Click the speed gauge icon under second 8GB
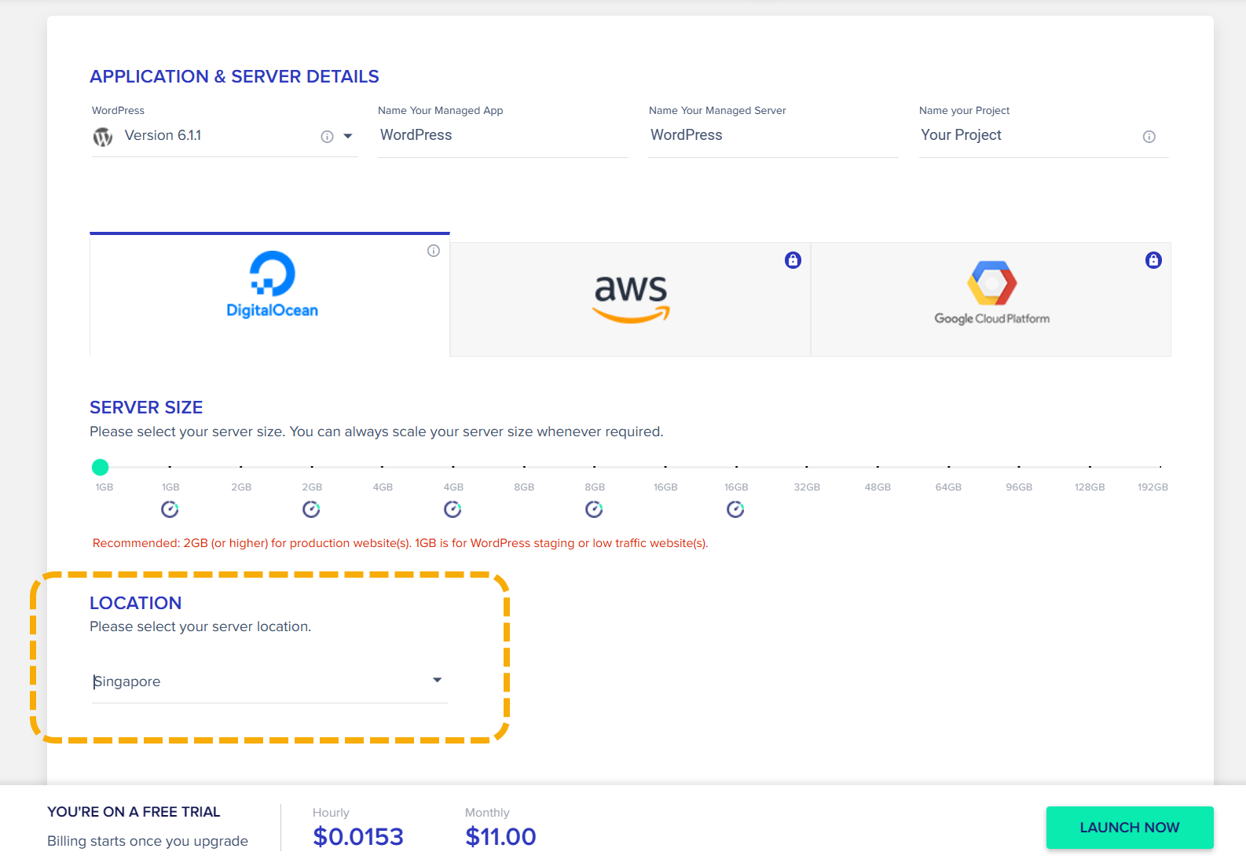Image resolution: width=1246 pixels, height=863 pixels. (594, 509)
